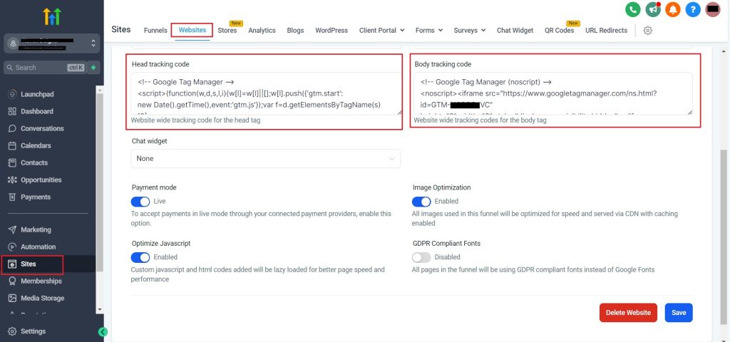730x342 pixels.
Task: Switch to the Funnels tab
Action: pyautogui.click(x=155, y=30)
